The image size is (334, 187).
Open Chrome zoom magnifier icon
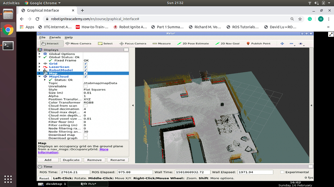(x=292, y=19)
